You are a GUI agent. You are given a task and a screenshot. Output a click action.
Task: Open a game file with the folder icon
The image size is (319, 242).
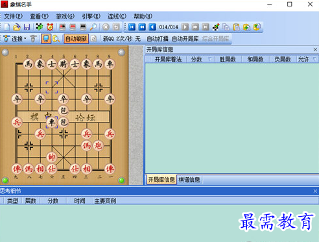(x=17, y=27)
